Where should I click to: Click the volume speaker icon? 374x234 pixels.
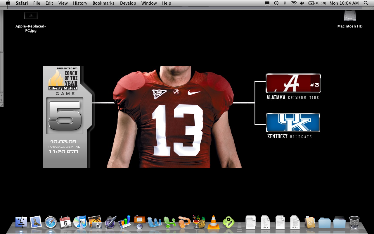tap(302, 3)
